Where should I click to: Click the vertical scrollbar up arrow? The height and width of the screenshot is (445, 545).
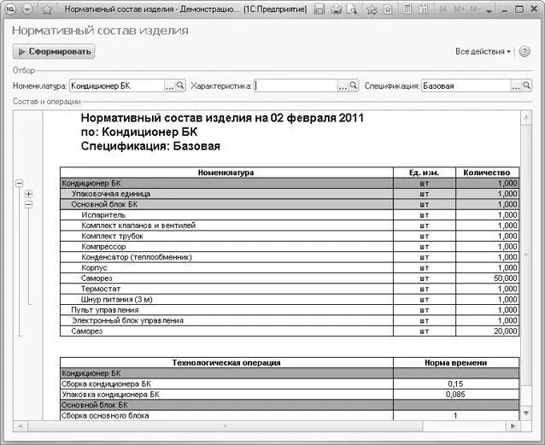[526, 117]
